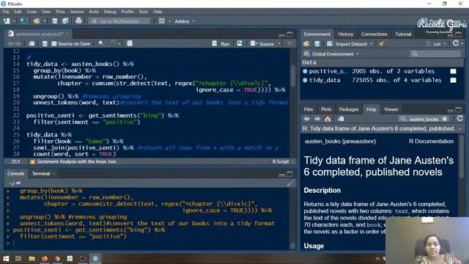Image resolution: width=469 pixels, height=264 pixels.
Task: Click the Open File folder icon
Action: click(x=37, y=21)
